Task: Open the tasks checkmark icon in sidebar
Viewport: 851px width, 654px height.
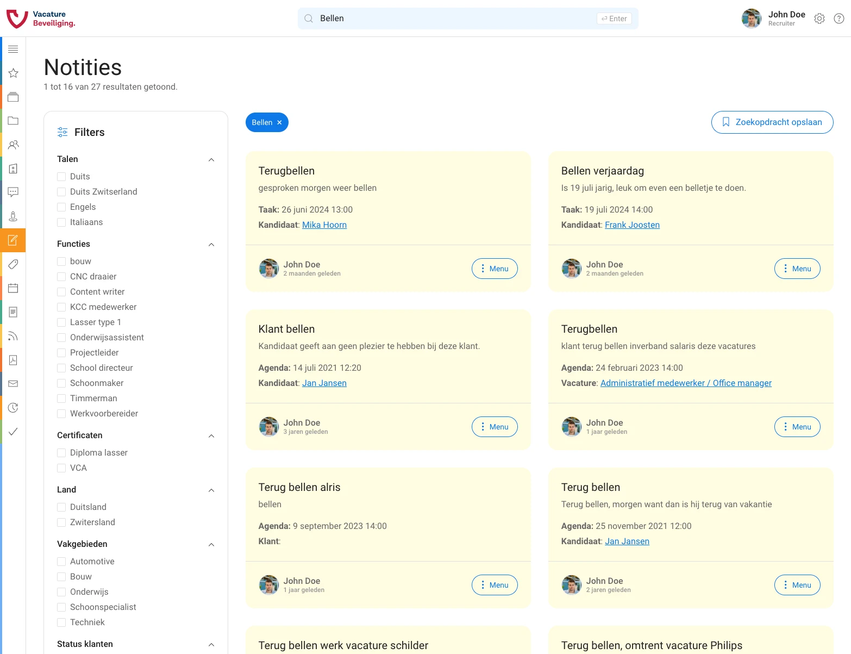Action: coord(13,432)
